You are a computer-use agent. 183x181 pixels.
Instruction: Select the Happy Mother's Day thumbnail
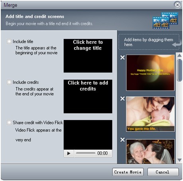pos(150,73)
